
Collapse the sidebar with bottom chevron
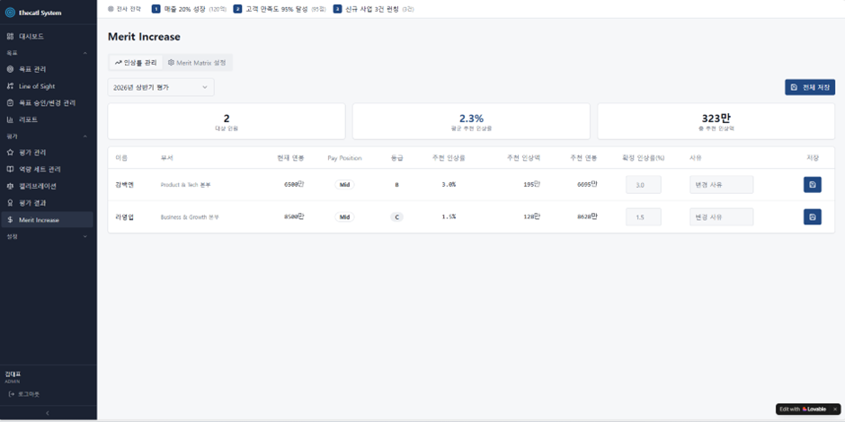click(x=48, y=413)
